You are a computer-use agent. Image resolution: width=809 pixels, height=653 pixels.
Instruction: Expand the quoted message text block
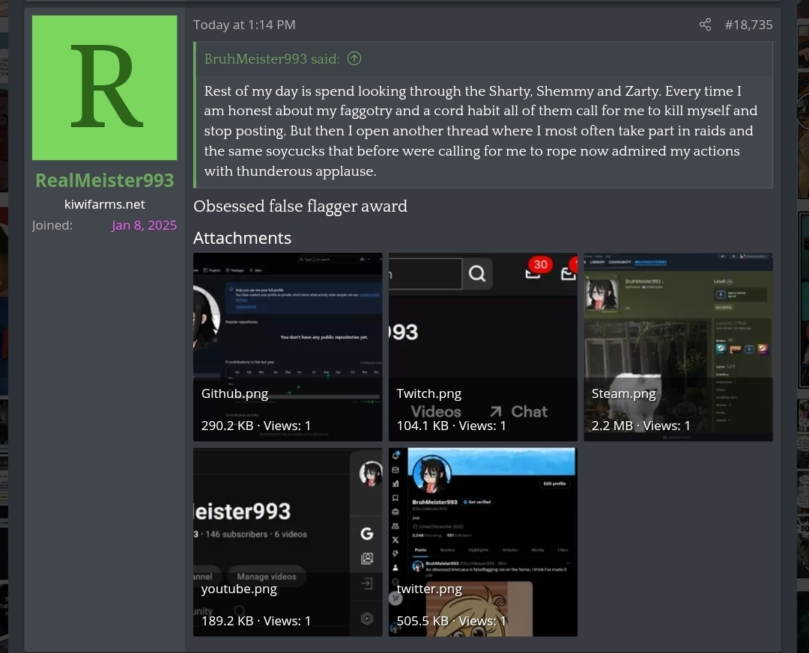pos(482,131)
